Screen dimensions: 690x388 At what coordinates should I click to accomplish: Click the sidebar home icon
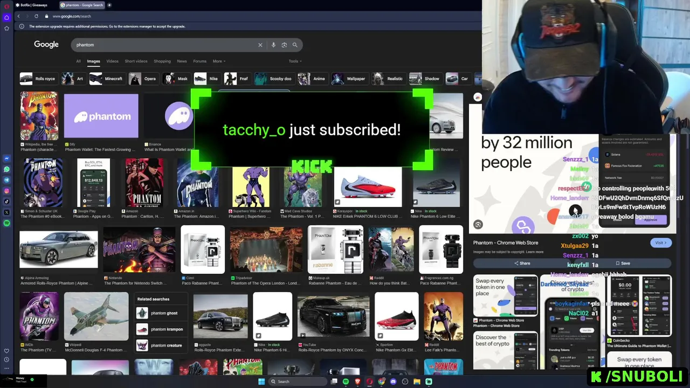click(6, 17)
